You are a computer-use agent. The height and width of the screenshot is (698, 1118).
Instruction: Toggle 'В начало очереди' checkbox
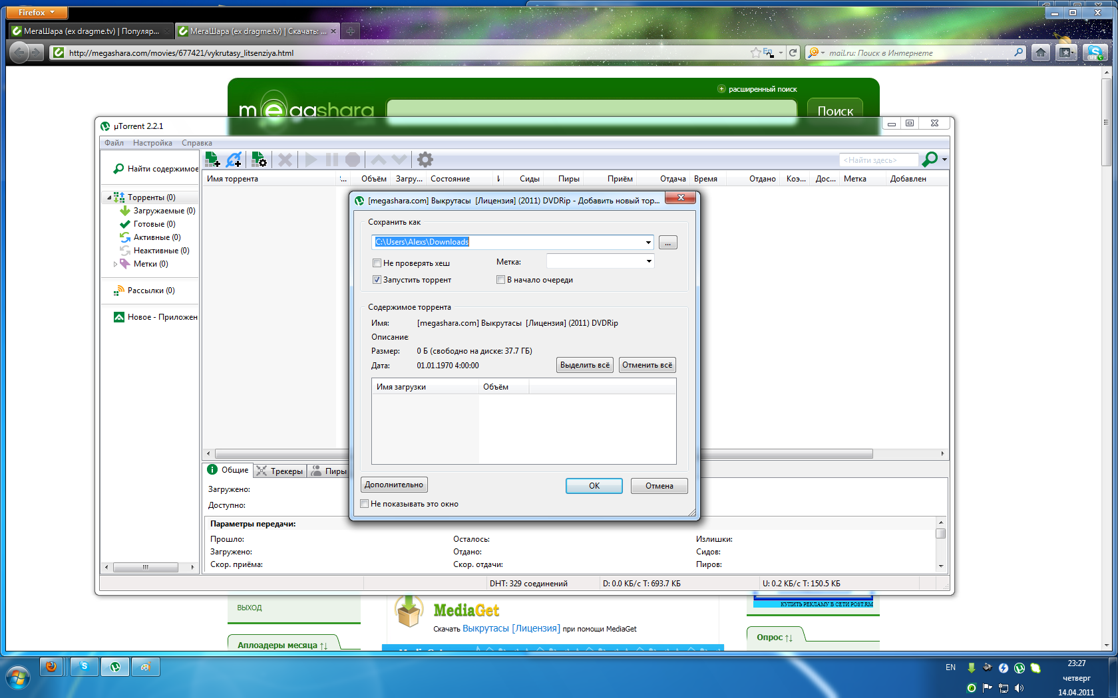point(500,280)
